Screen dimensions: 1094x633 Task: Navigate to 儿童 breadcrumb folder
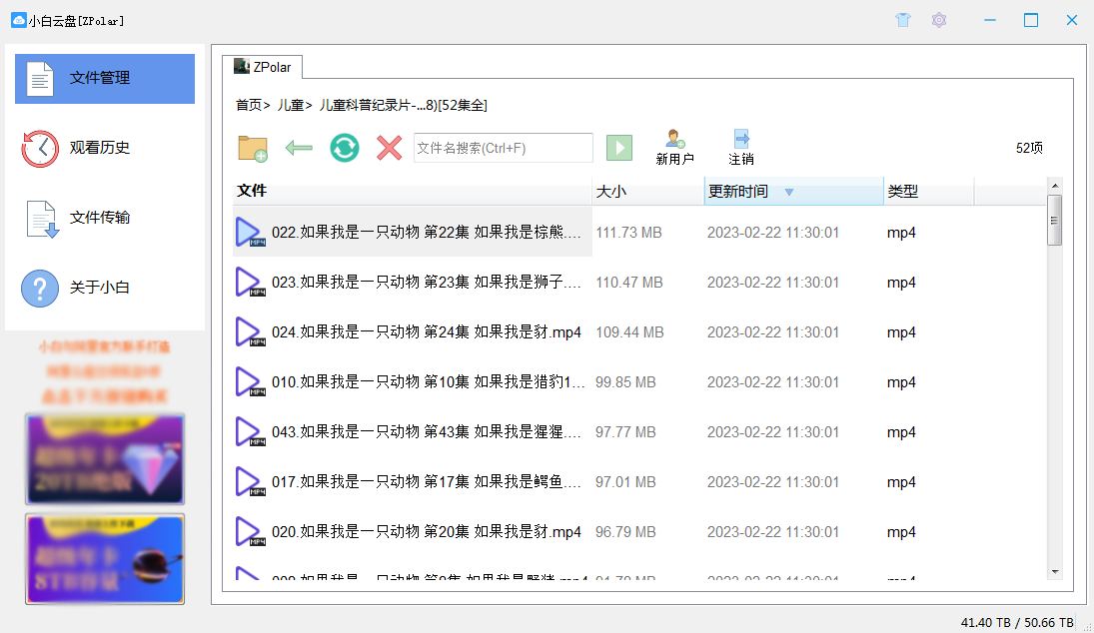290,105
